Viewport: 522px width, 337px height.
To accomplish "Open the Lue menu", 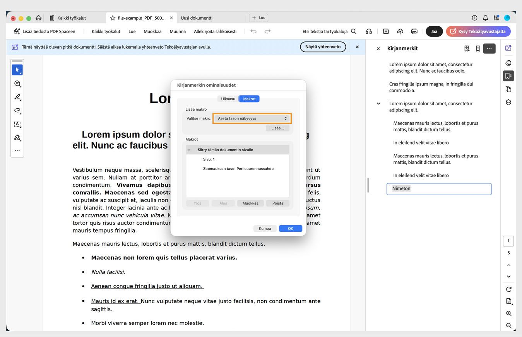I will (132, 31).
